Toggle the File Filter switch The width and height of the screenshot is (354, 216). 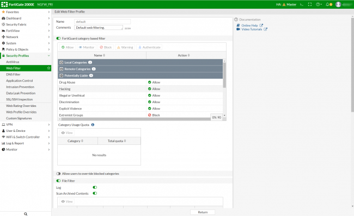[x=58, y=181]
